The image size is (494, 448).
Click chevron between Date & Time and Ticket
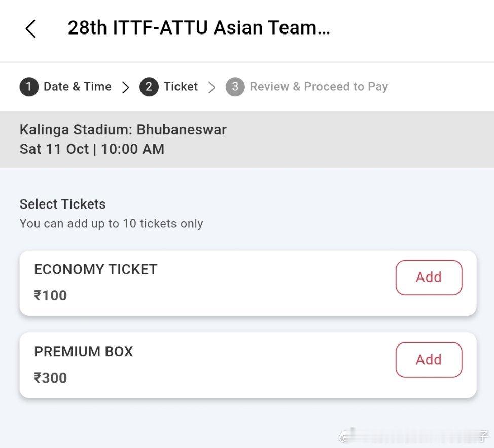(x=125, y=87)
